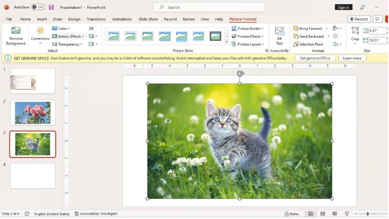Click the Change Picture icon

[93, 36]
